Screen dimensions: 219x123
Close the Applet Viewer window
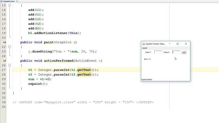(186, 44)
